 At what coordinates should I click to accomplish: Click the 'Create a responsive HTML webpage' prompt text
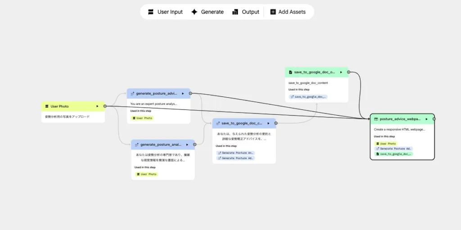click(x=399, y=129)
